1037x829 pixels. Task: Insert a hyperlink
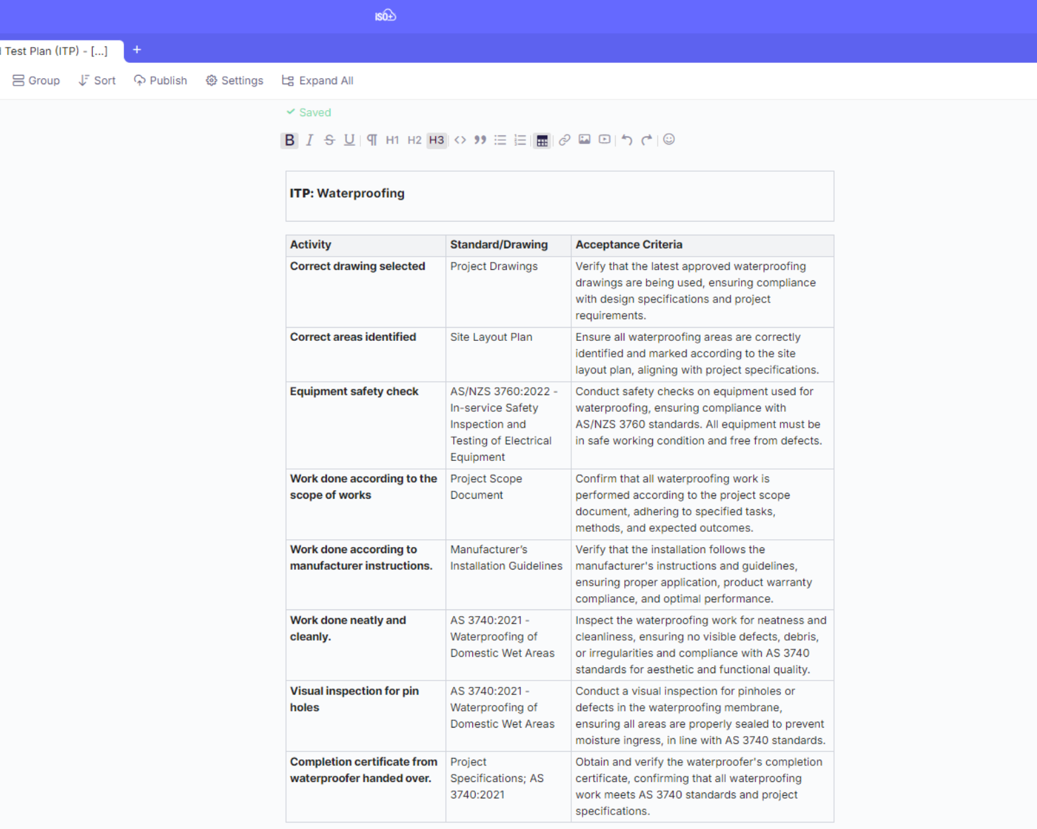tap(564, 140)
